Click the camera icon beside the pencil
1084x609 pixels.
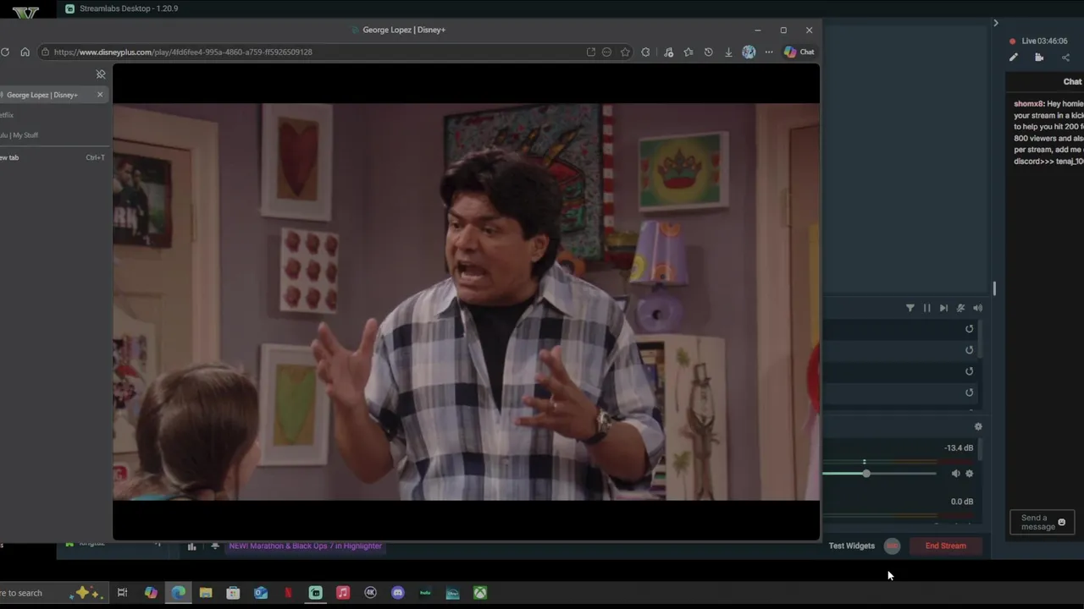(x=1039, y=58)
